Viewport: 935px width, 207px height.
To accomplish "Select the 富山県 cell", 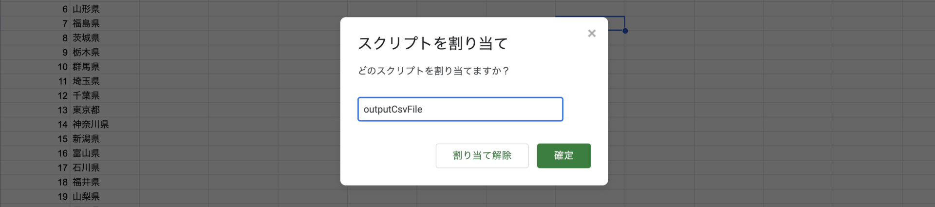I will point(86,153).
